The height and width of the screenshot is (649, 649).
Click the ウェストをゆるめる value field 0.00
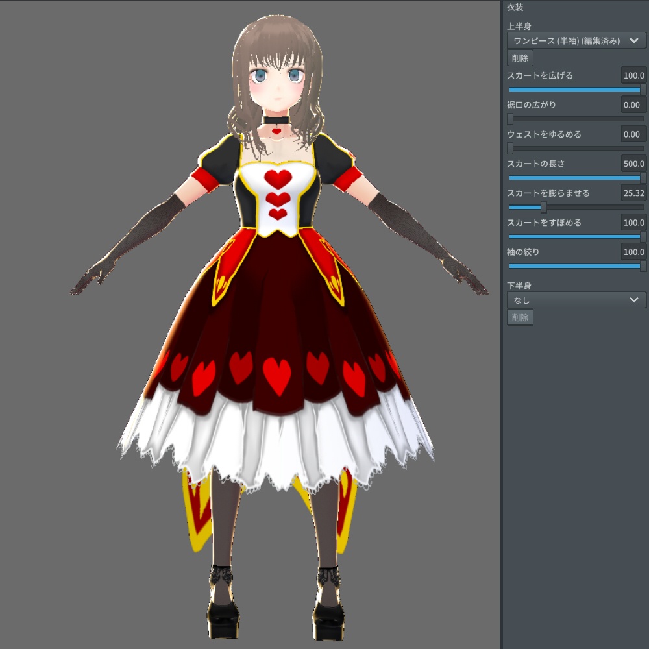[x=633, y=134]
